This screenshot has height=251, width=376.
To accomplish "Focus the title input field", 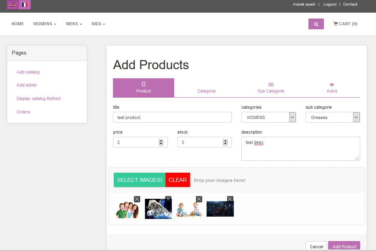I will click(172, 117).
